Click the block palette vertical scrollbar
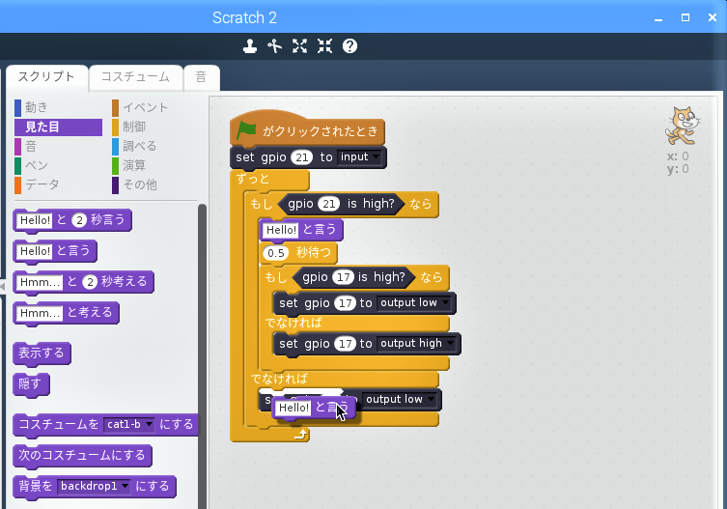The height and width of the screenshot is (509, 727). (202, 356)
